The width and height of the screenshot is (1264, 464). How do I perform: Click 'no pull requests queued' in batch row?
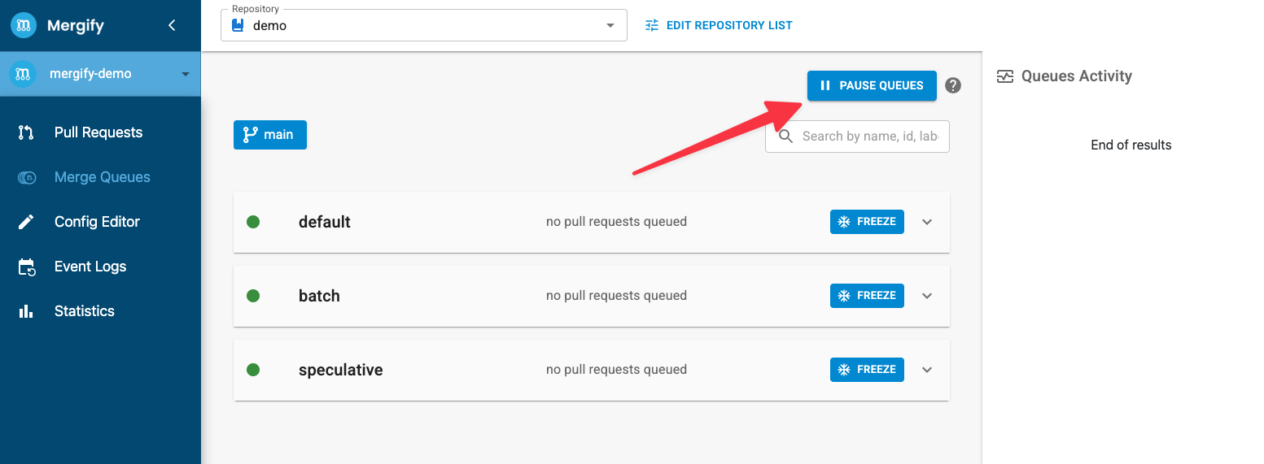[616, 296]
